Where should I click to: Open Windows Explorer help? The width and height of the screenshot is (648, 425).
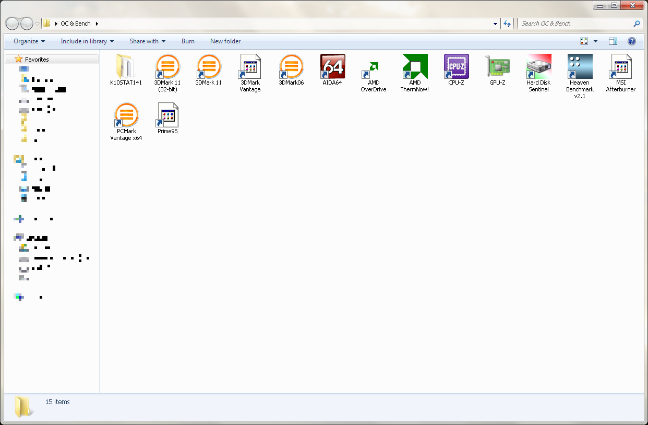point(631,41)
